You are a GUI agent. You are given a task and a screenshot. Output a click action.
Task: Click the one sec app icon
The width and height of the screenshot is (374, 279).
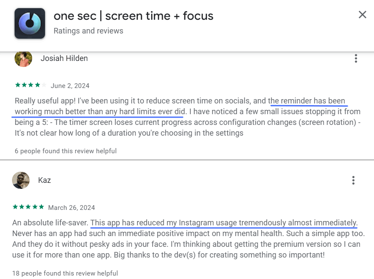tap(30, 23)
